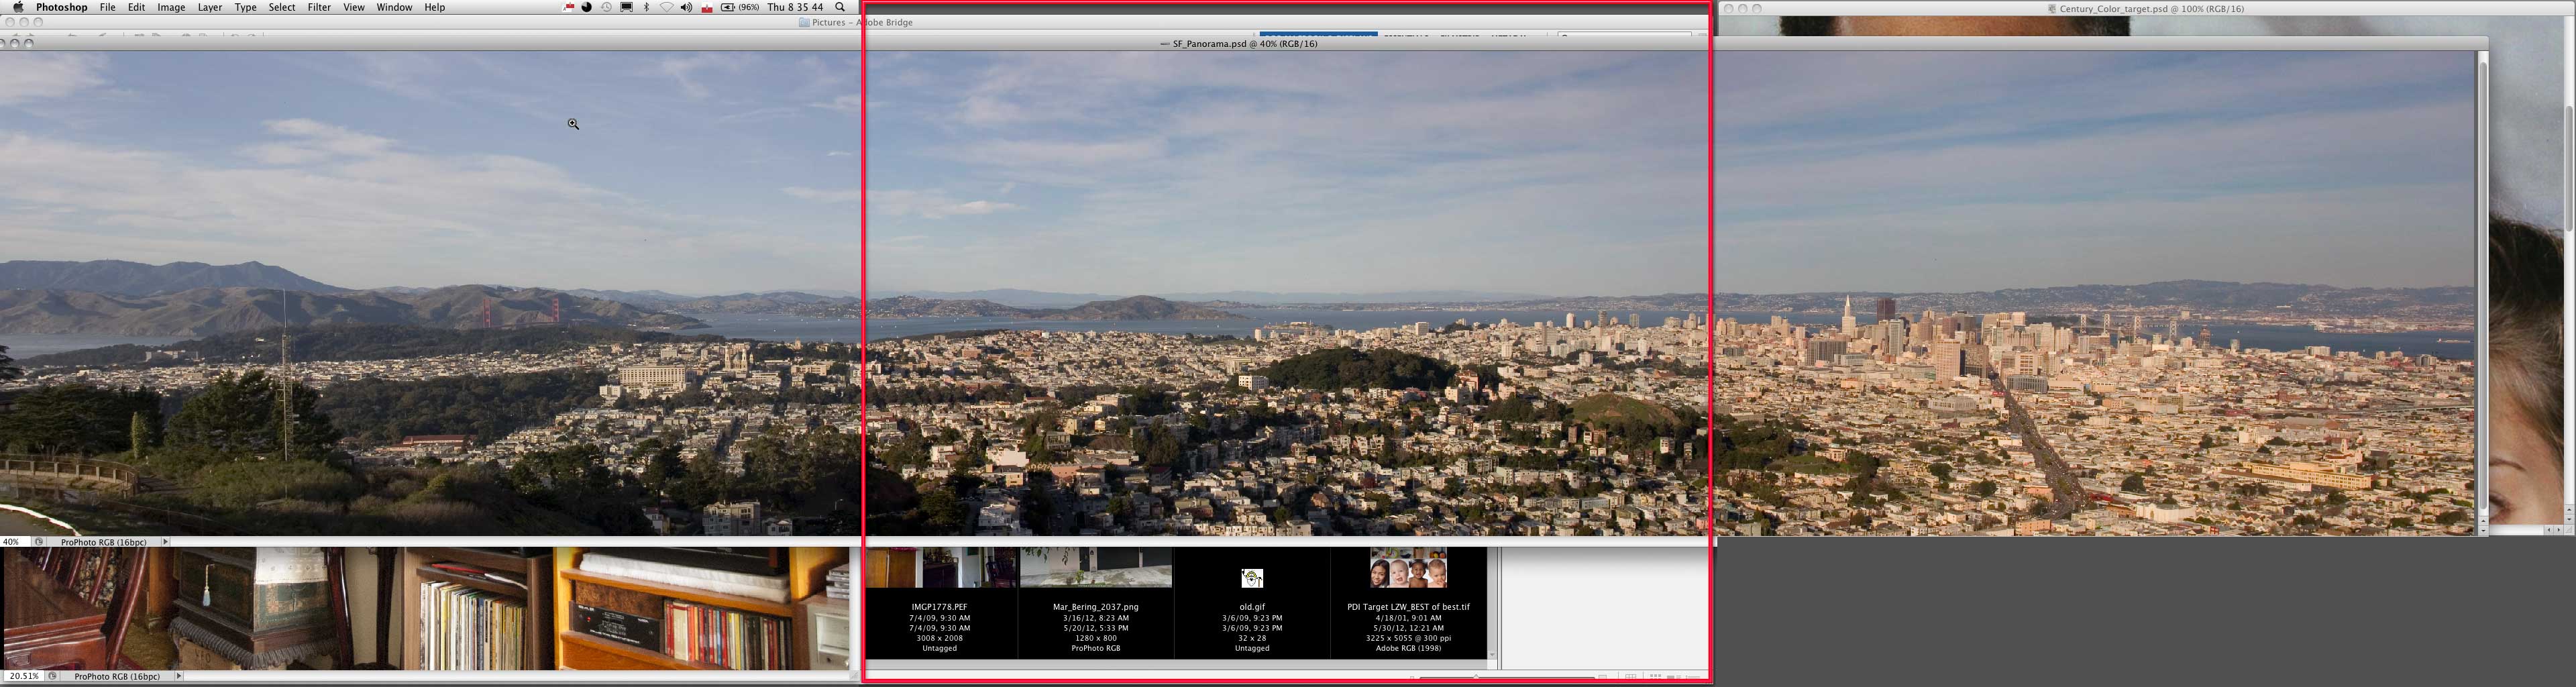
Task: Open the Filter menu
Action: coord(319,7)
